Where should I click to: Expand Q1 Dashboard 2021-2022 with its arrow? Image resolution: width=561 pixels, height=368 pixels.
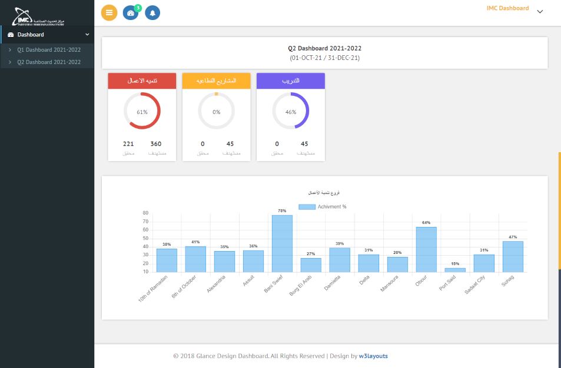10,50
